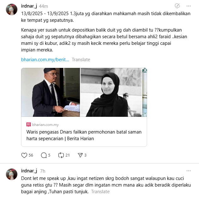Image resolution: width=199 pixels, height=197 pixels.
Task: Translate the 7h post text
Action: pyautogui.click(x=100, y=192)
